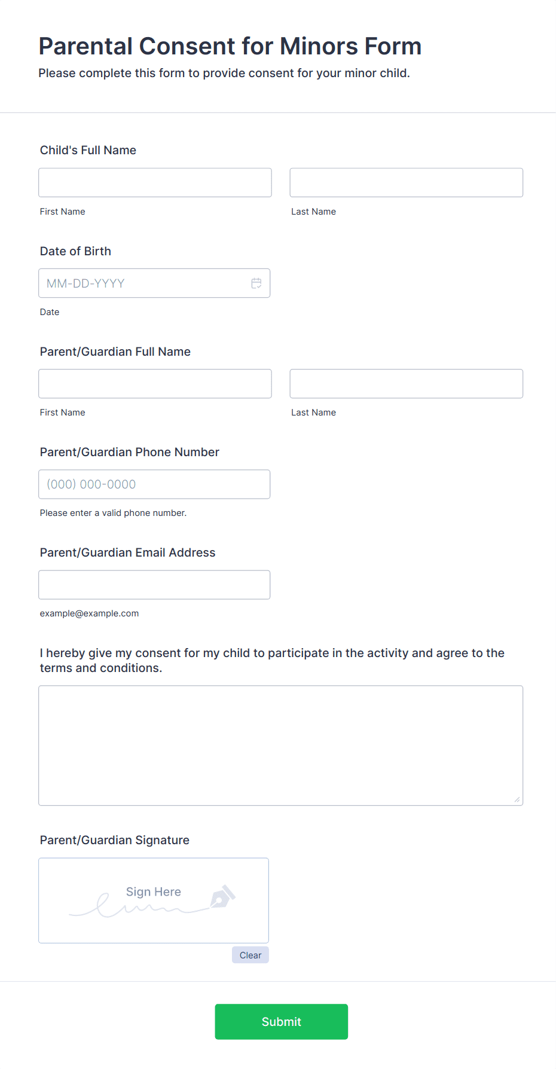Focus the phone number input field

click(x=154, y=484)
